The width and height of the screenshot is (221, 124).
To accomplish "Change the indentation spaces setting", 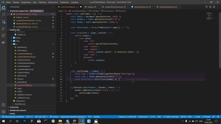I will (x=143, y=117).
